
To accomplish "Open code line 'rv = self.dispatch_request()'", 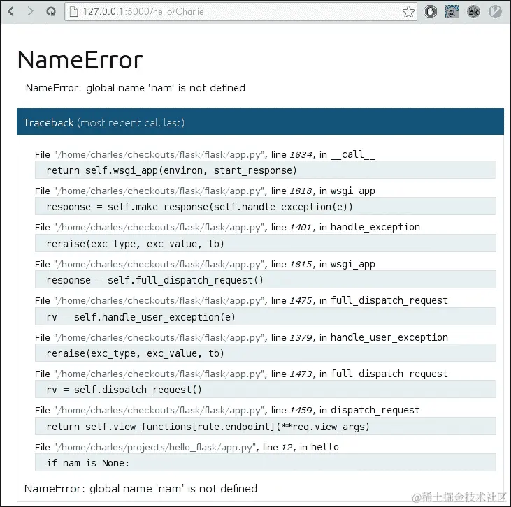I will 265,390.
